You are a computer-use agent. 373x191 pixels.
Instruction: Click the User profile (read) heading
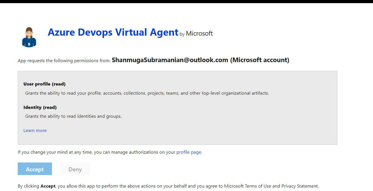coord(45,84)
